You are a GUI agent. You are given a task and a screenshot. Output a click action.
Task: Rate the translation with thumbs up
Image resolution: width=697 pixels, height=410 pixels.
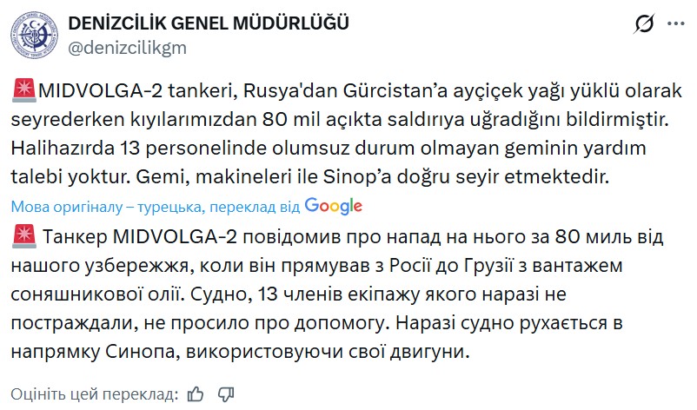coord(196,393)
